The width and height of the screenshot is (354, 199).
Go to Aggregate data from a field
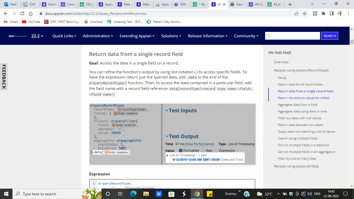[298, 105]
